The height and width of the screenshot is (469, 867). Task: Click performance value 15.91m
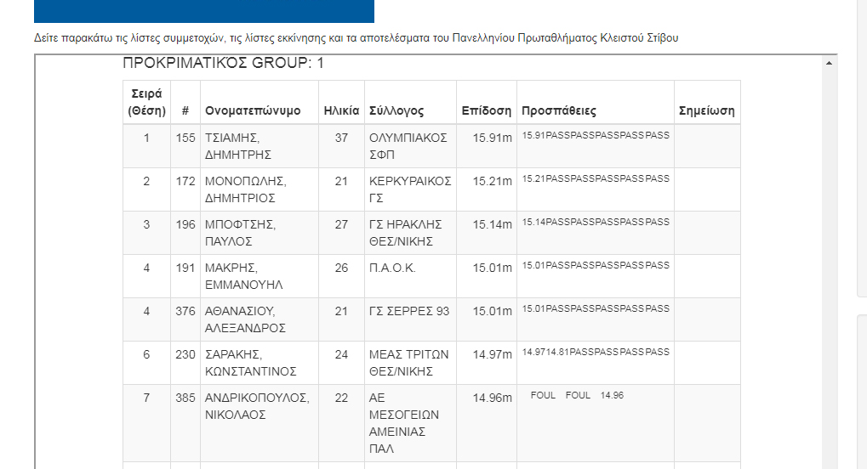[x=492, y=138]
